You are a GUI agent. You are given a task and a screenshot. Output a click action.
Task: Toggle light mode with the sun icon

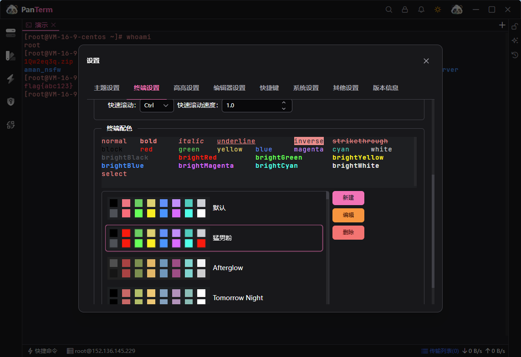(437, 9)
